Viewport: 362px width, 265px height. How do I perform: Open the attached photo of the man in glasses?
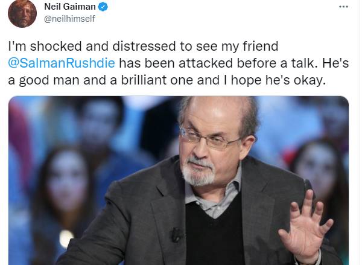click(179, 180)
